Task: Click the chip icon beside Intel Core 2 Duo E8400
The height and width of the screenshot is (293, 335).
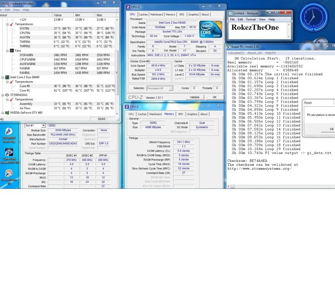Action: coord(7,77)
